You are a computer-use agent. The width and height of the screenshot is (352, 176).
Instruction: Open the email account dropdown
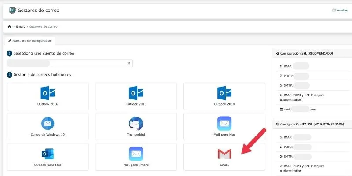click(x=70, y=63)
